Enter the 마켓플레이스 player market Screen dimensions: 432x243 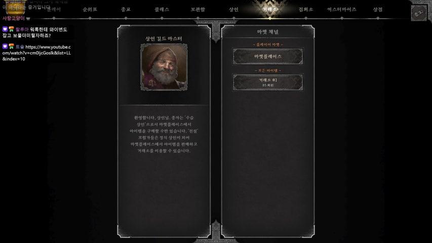point(268,57)
